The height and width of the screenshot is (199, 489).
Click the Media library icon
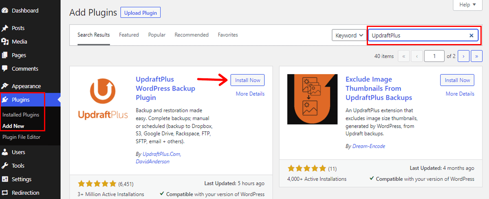pos(5,42)
